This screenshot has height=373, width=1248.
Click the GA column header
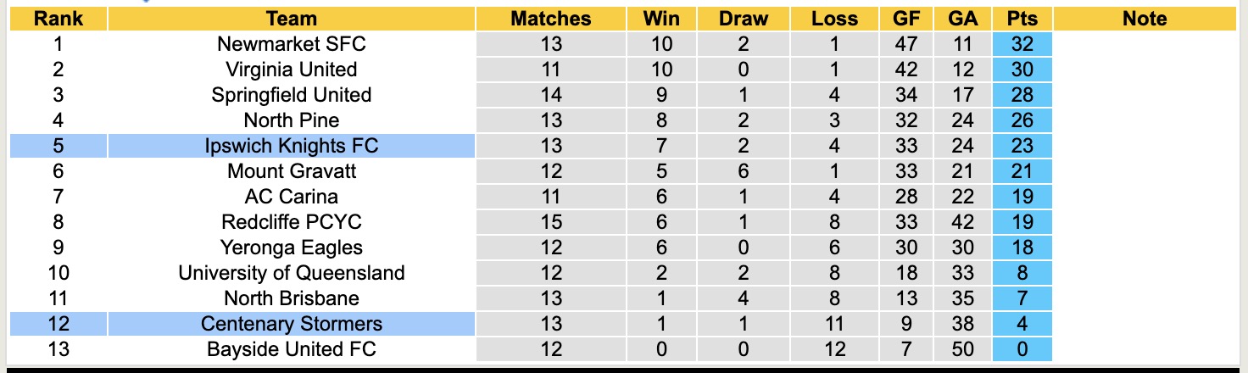tap(962, 19)
